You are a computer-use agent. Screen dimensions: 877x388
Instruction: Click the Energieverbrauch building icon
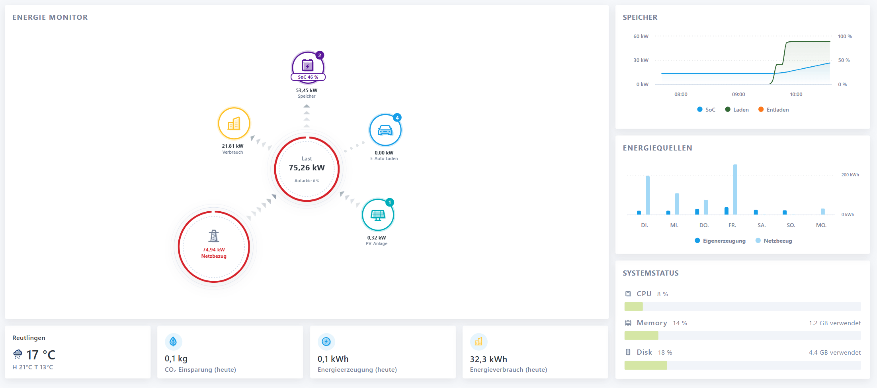479,342
